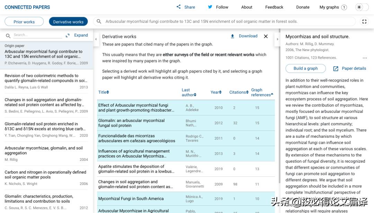Viewport: 374px width, 213px height.
Task: Click the top bar search magnifier icon
Action: (99, 21)
